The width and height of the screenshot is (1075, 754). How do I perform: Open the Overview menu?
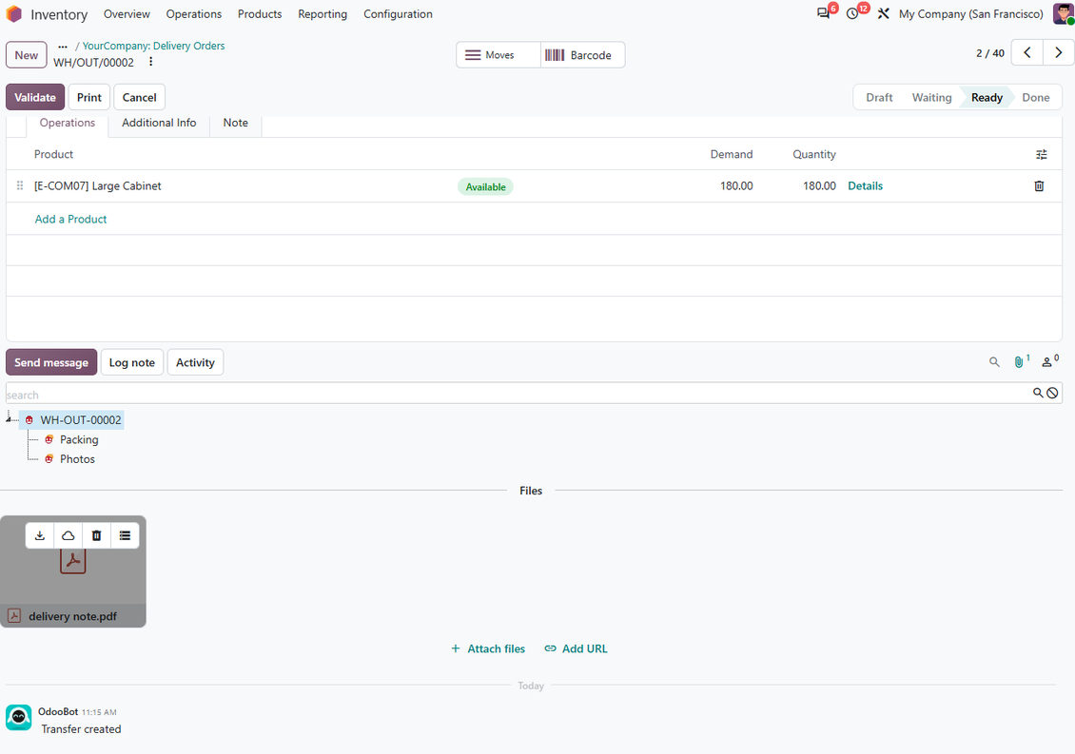click(x=127, y=13)
